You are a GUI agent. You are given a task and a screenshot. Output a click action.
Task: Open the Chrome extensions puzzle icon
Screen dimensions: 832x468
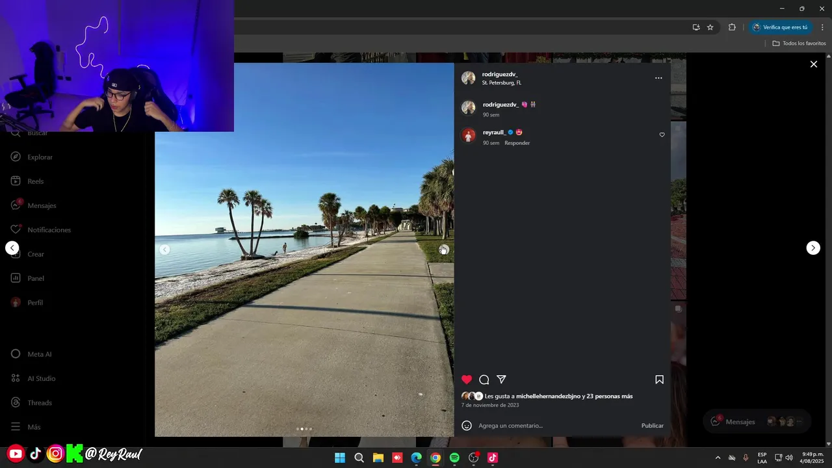[x=732, y=27]
